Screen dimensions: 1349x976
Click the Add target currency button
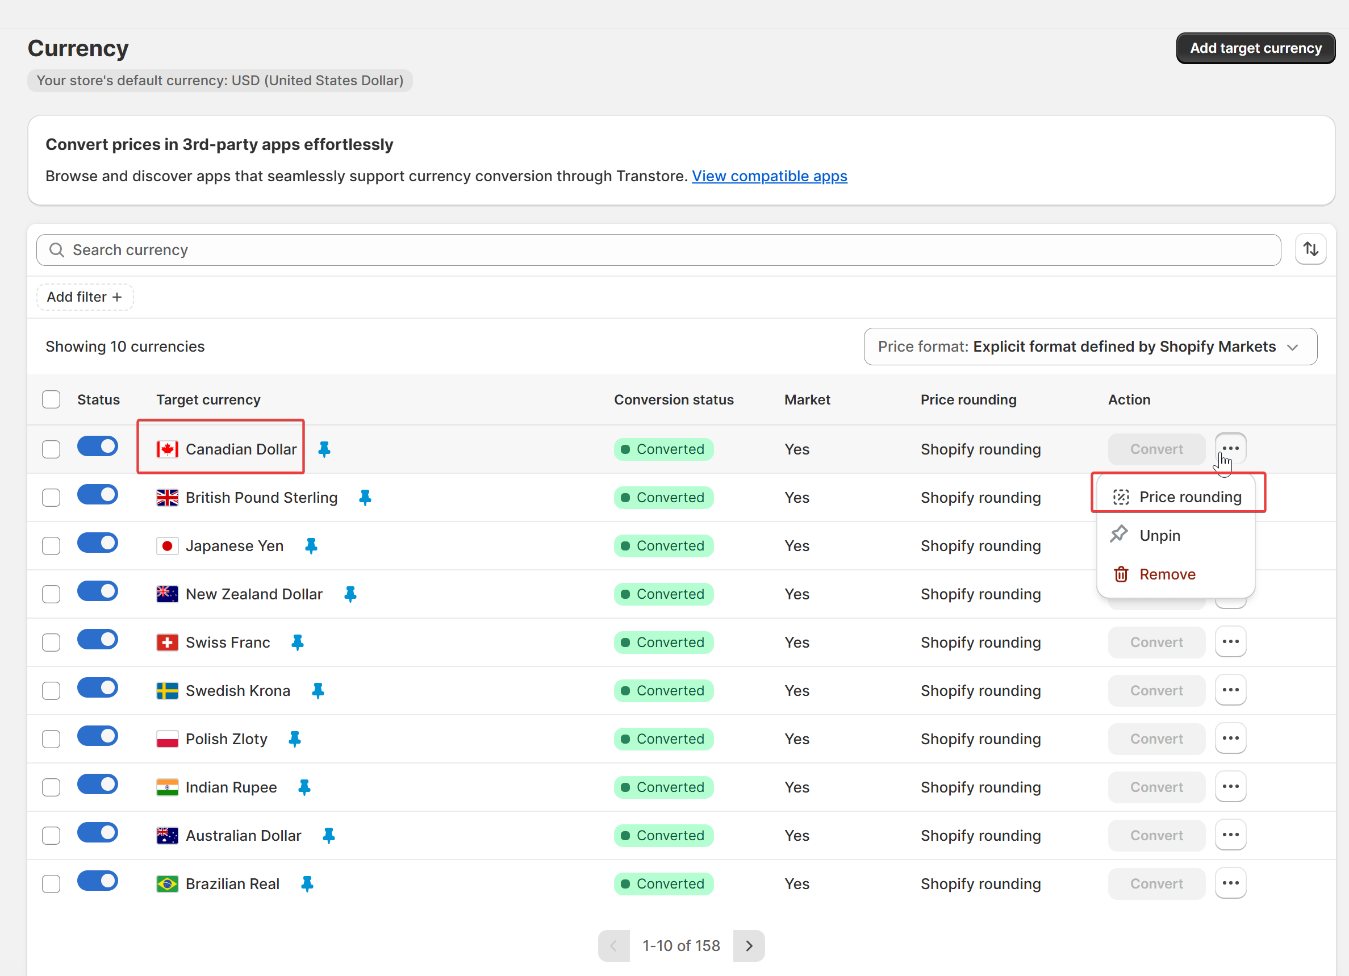pos(1255,48)
